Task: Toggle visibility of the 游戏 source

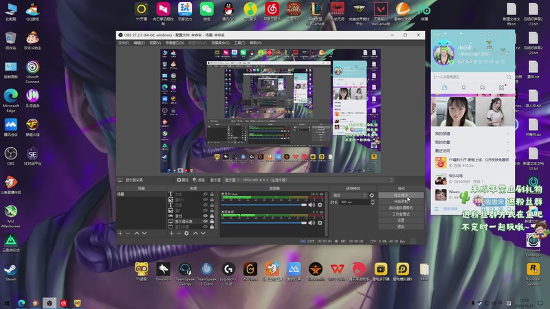Action: [205, 216]
